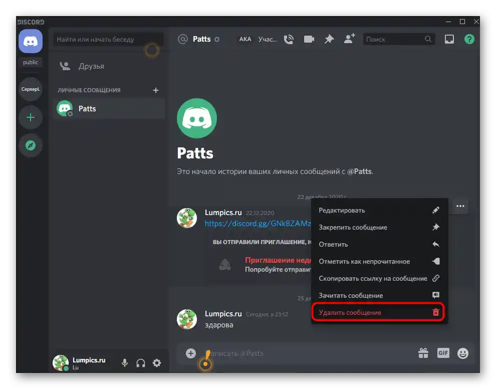This screenshot has height=389, width=496.
Task: Start a video call with Patts
Action: tap(309, 39)
